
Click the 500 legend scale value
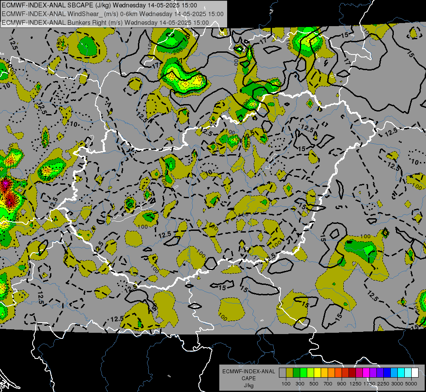(x=314, y=384)
